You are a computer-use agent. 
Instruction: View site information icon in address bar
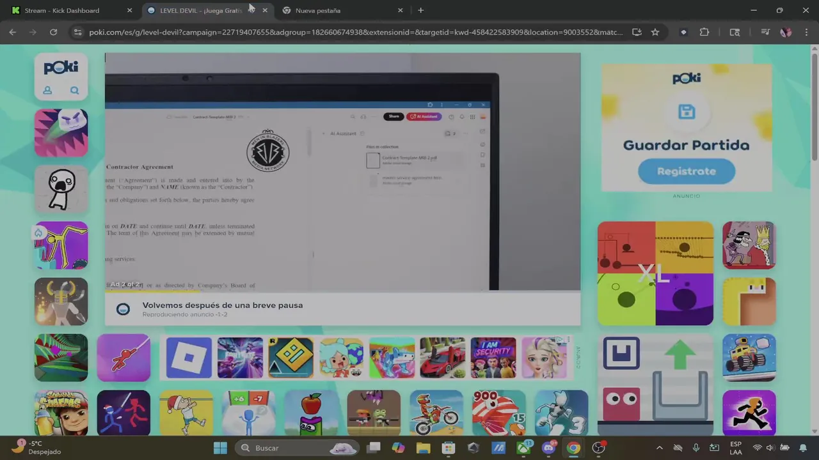(x=77, y=32)
